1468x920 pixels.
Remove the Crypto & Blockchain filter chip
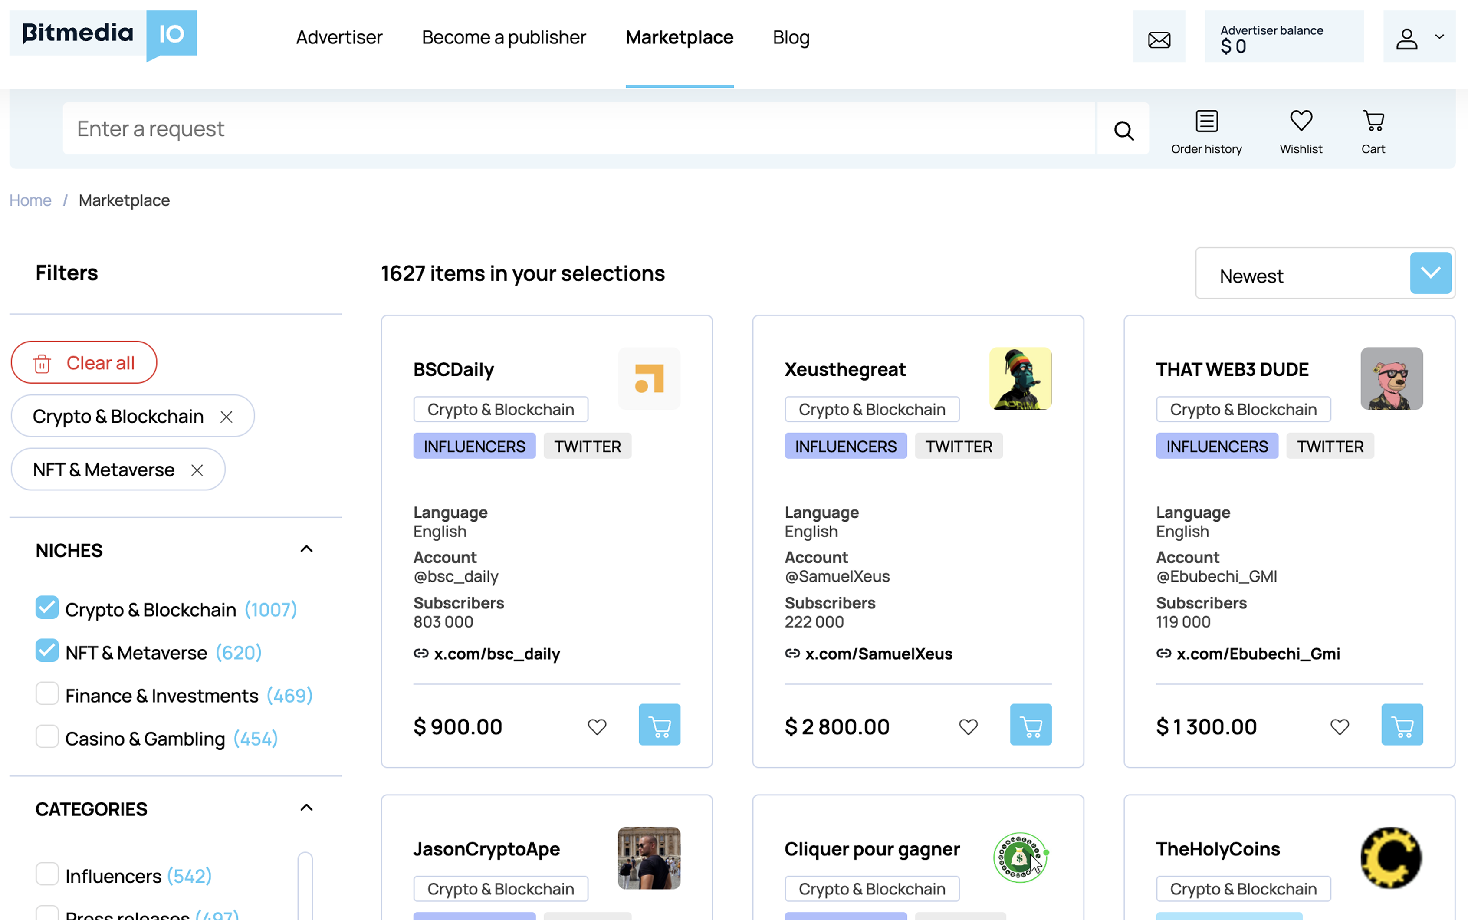pos(227,417)
